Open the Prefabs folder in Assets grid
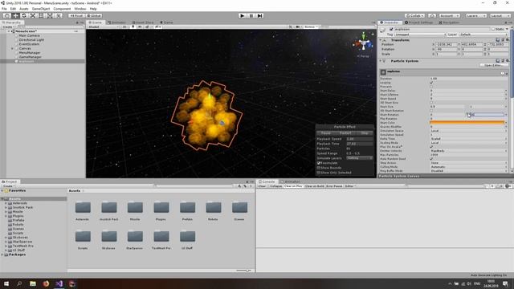 (x=187, y=207)
